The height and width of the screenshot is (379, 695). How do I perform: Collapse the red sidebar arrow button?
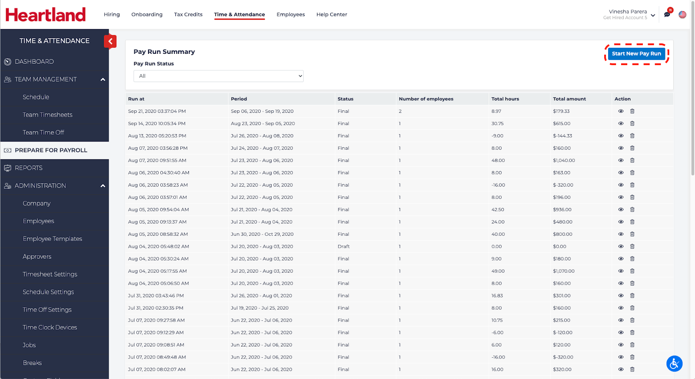pyautogui.click(x=110, y=41)
